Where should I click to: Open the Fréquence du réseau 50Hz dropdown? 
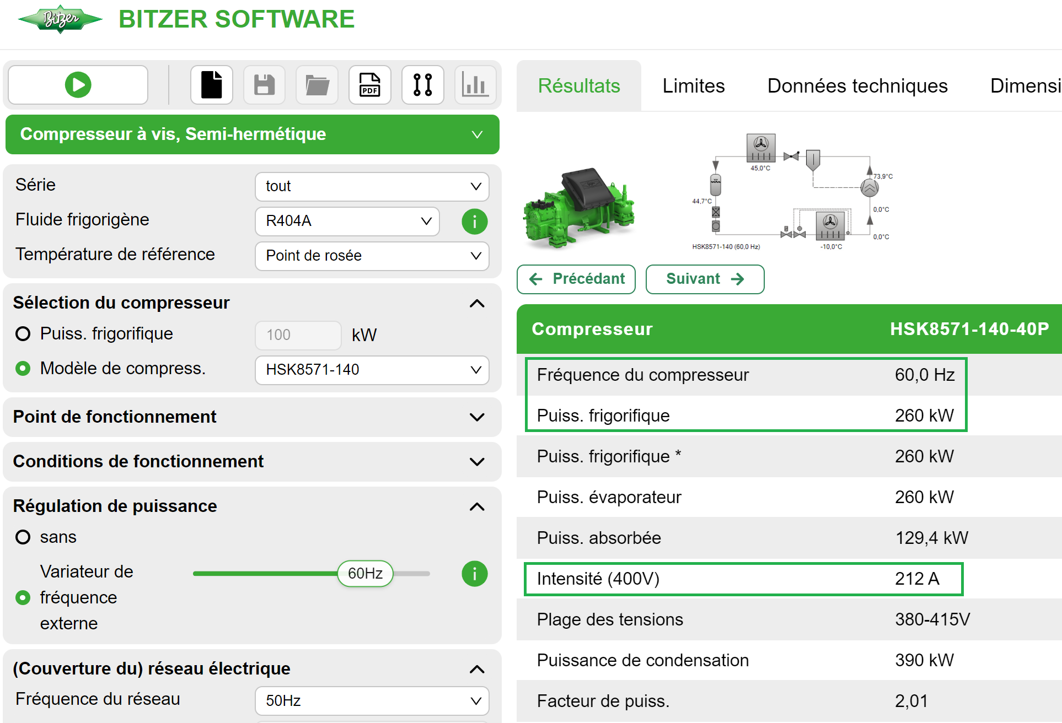(372, 700)
